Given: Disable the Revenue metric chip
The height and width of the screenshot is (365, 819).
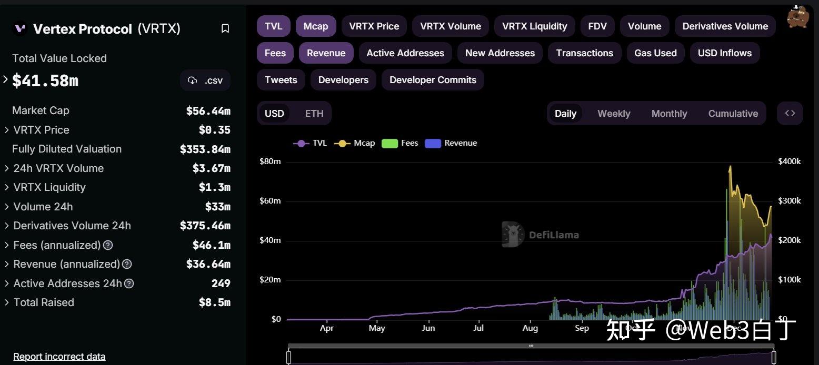Looking at the screenshot, I should (x=326, y=53).
